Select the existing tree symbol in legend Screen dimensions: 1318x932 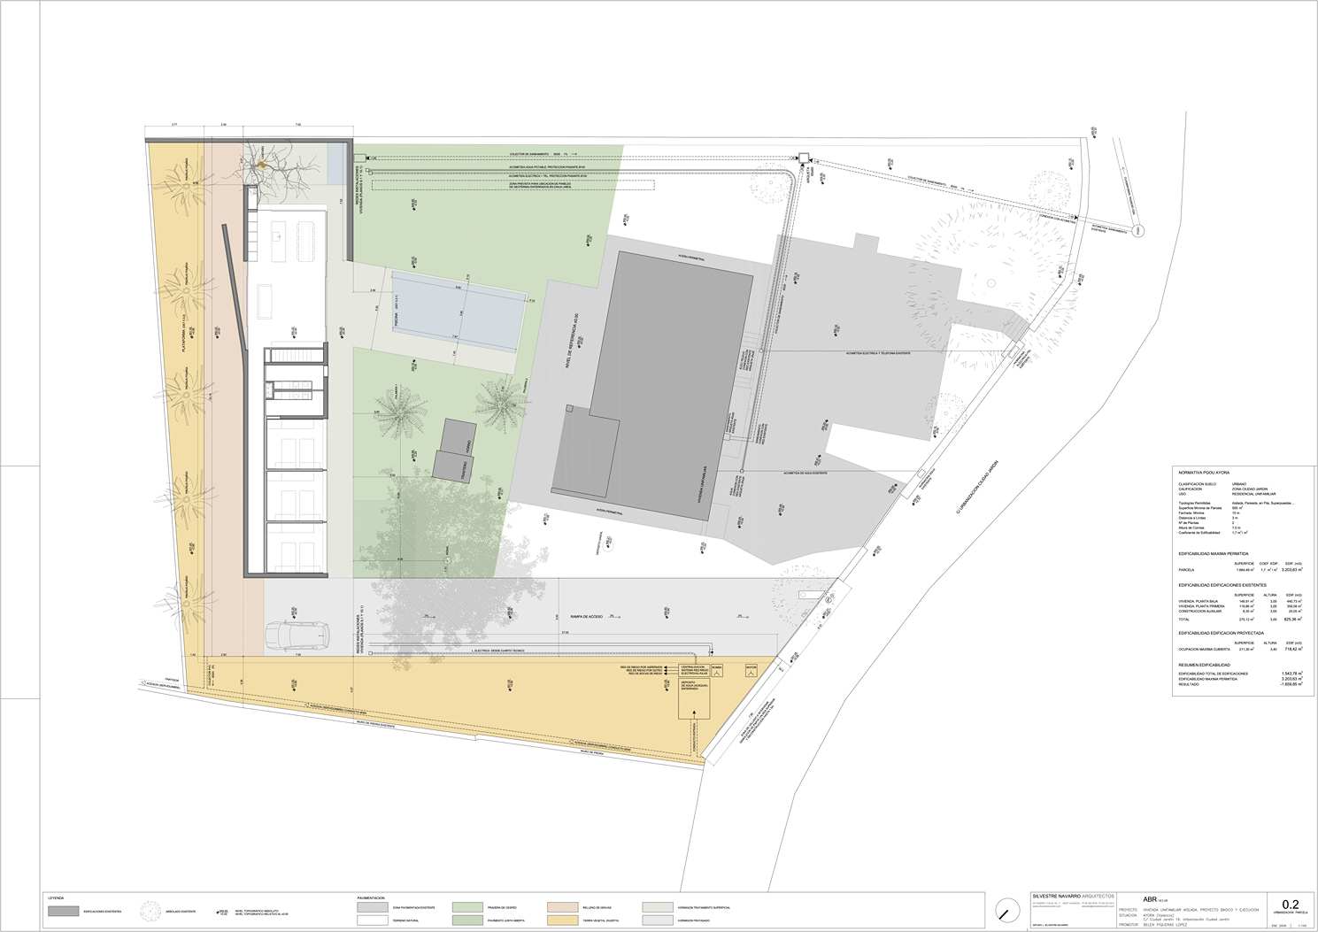tap(149, 911)
